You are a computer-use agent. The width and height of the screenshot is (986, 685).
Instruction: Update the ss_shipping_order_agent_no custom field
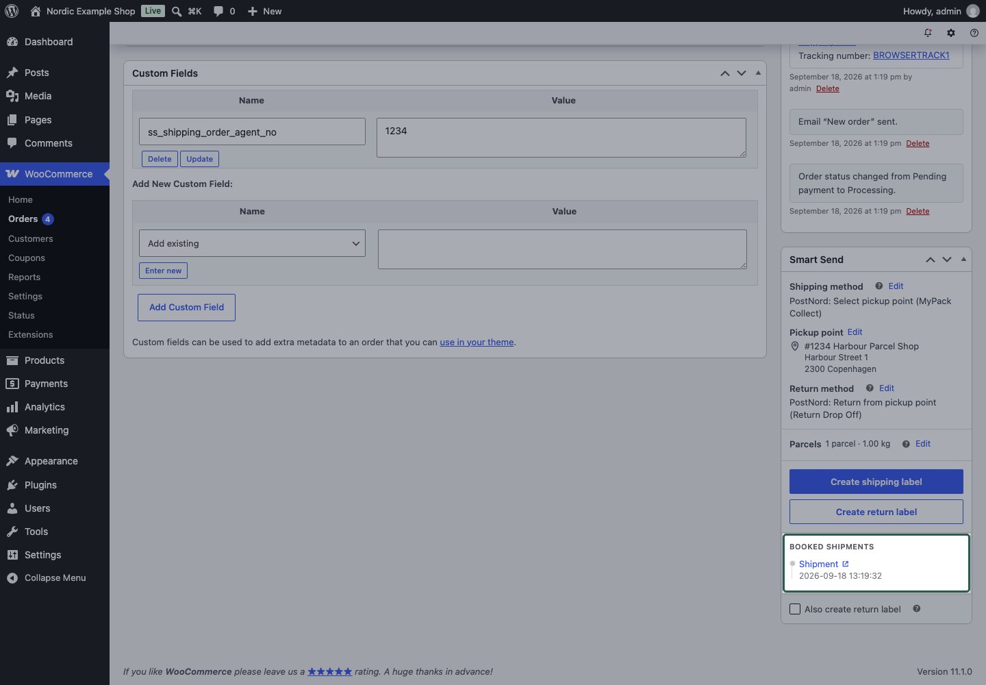coord(199,159)
